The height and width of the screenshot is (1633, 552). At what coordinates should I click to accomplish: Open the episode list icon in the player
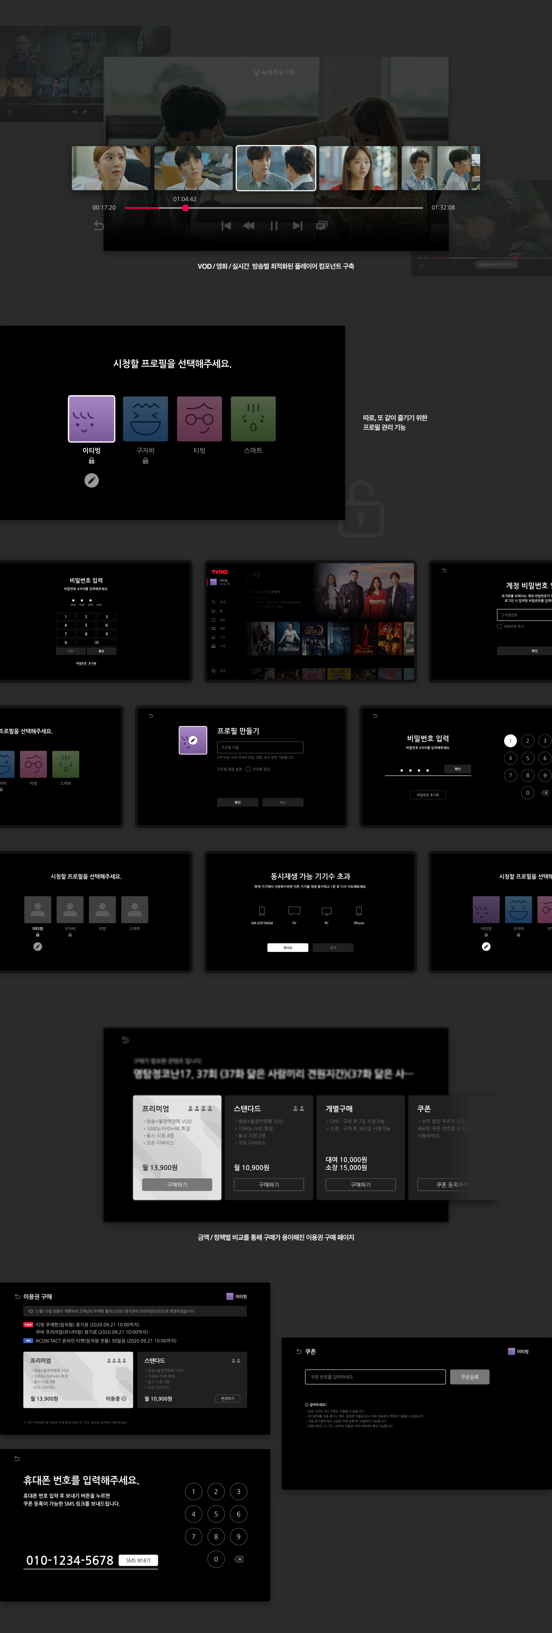pos(322,226)
